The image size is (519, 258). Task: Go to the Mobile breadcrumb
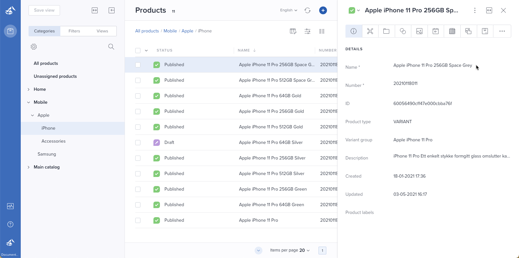point(170,31)
